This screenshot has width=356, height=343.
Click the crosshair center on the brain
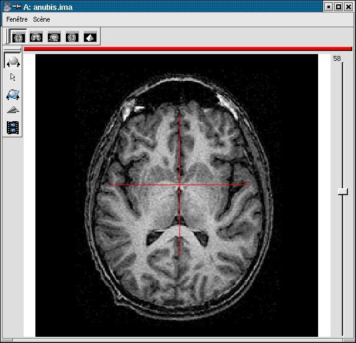pos(180,185)
